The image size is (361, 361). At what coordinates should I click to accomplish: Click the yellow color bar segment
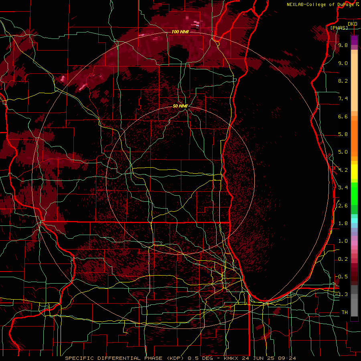coord(354,172)
